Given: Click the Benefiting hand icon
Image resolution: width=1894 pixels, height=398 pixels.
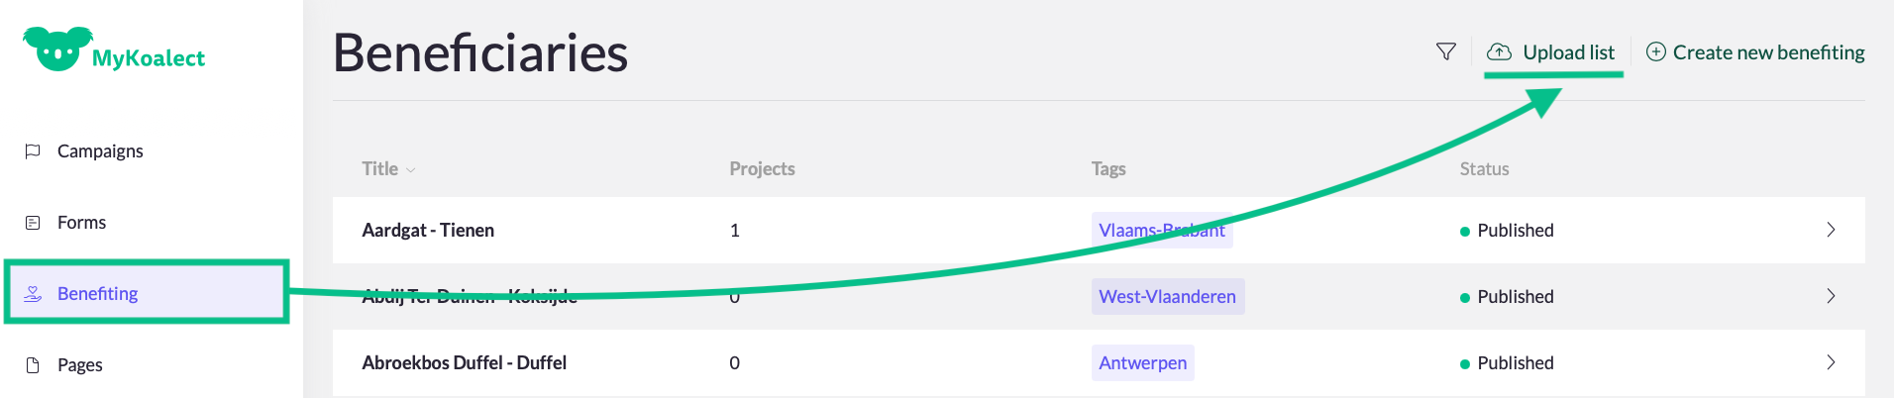Looking at the screenshot, I should [33, 294].
